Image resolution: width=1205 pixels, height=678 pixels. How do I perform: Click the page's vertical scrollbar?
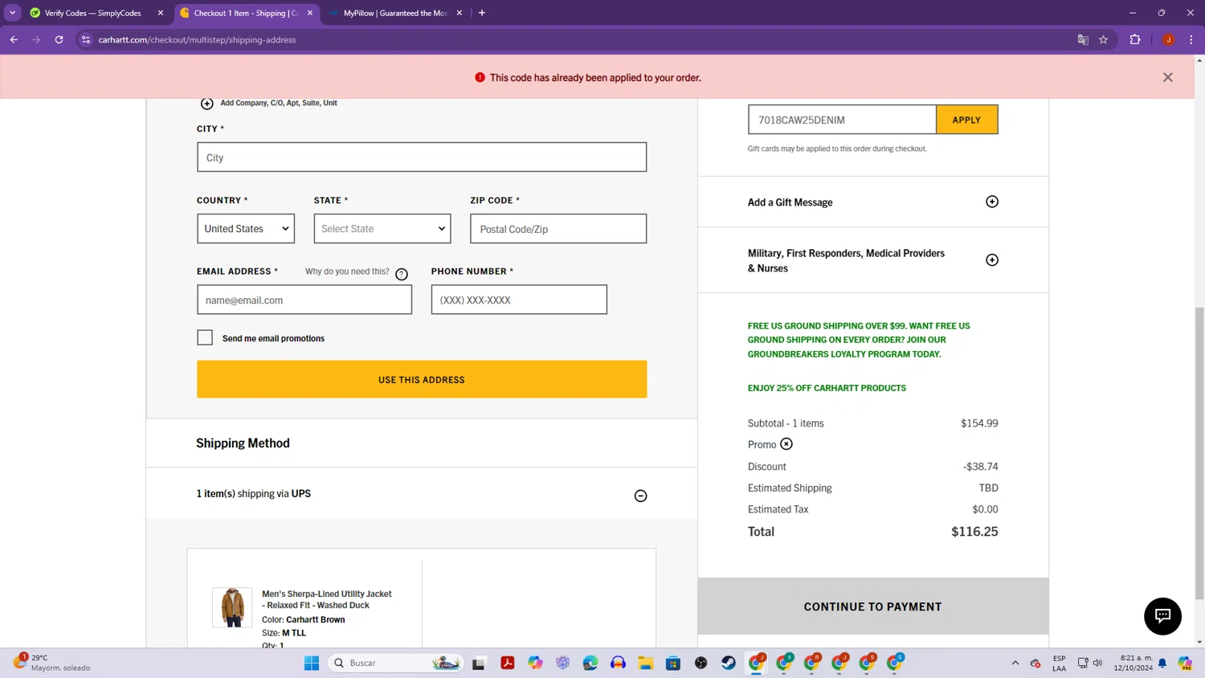click(1199, 454)
